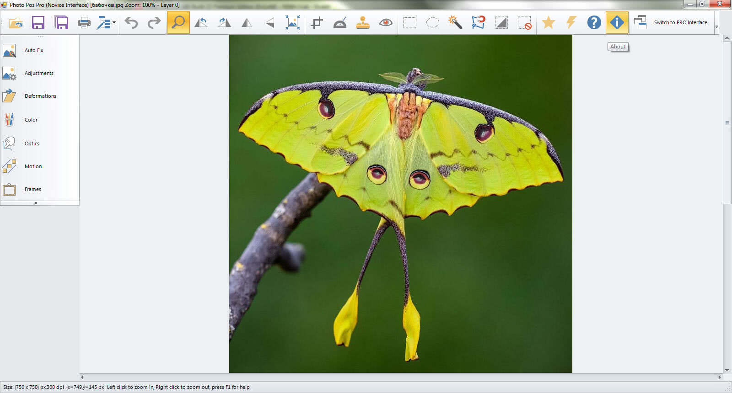This screenshot has height=393, width=732.
Task: Select the magnifier Zoom tool
Action: point(178,22)
